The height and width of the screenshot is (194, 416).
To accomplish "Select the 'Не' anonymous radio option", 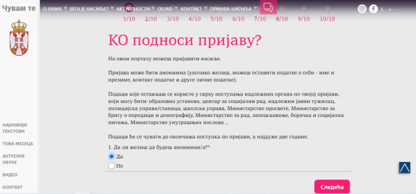I will (x=111, y=165).
